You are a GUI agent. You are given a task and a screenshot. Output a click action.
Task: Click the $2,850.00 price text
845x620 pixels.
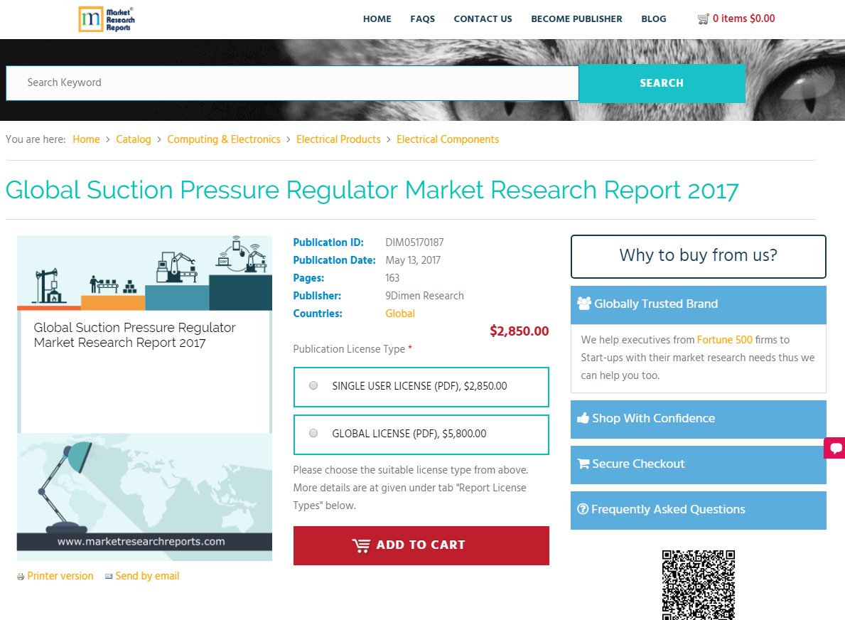pos(519,331)
